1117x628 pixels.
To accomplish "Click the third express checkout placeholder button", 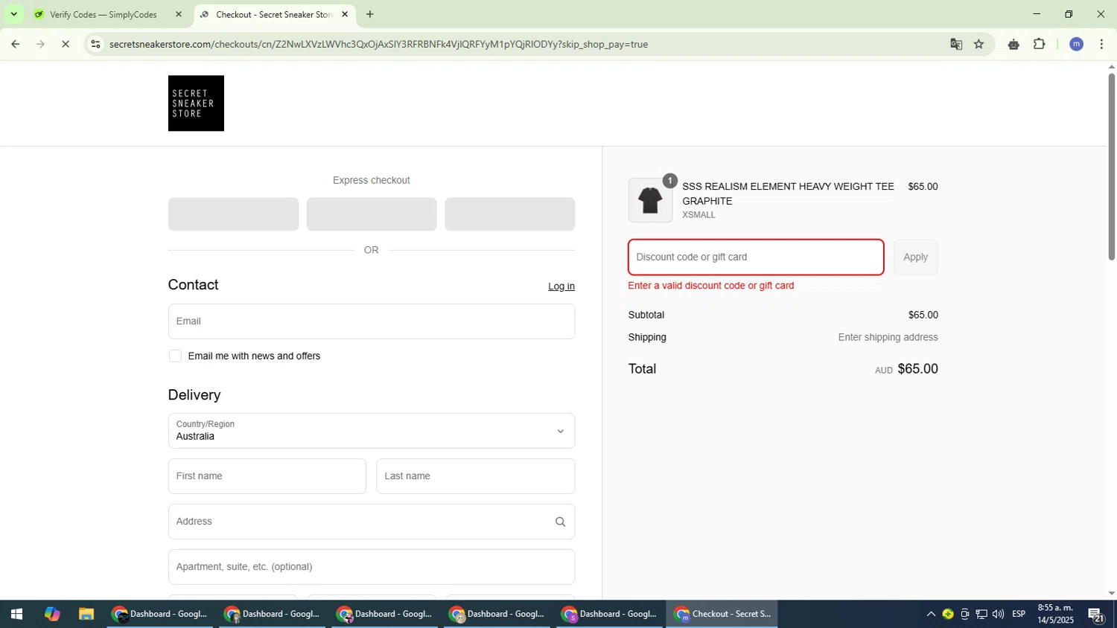I will pyautogui.click(x=509, y=214).
